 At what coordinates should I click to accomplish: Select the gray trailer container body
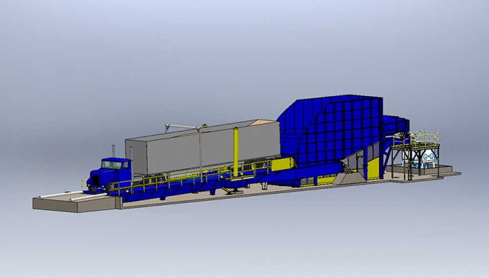coord(203,148)
